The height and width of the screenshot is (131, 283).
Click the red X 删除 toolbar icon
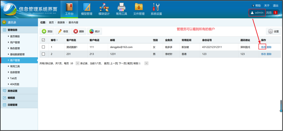pos(76,31)
